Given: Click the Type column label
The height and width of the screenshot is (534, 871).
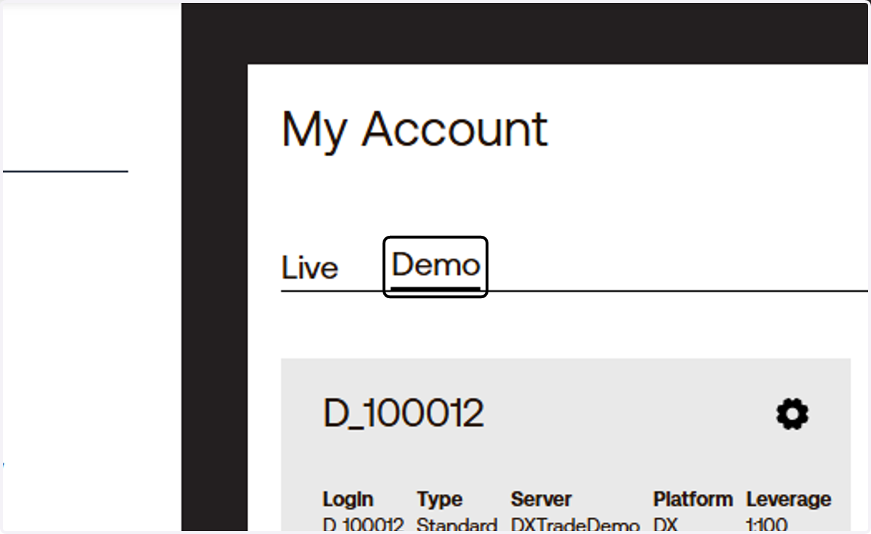Looking at the screenshot, I should (x=440, y=499).
